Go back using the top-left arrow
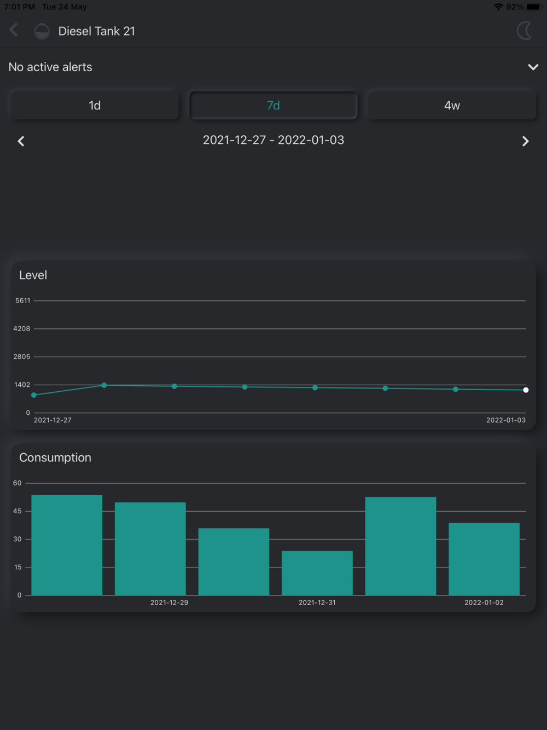Viewport: 547px width, 730px height. coord(14,30)
